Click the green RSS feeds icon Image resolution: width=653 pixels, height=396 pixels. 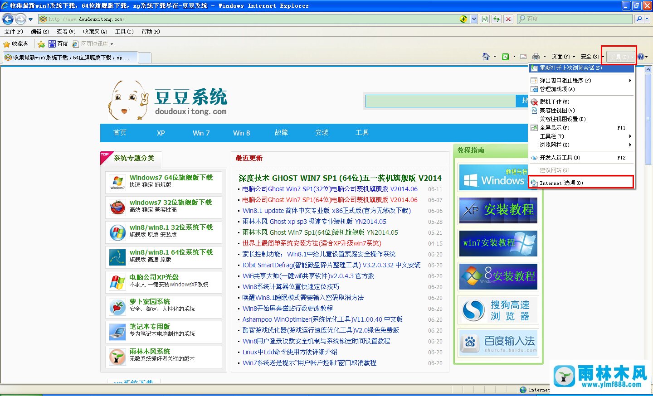[x=505, y=57]
